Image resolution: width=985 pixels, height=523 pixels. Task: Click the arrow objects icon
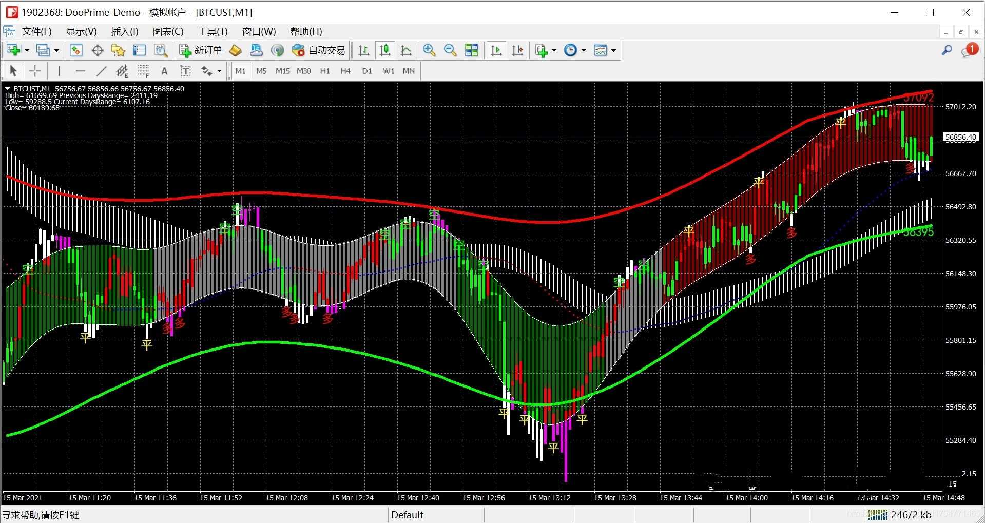point(207,71)
